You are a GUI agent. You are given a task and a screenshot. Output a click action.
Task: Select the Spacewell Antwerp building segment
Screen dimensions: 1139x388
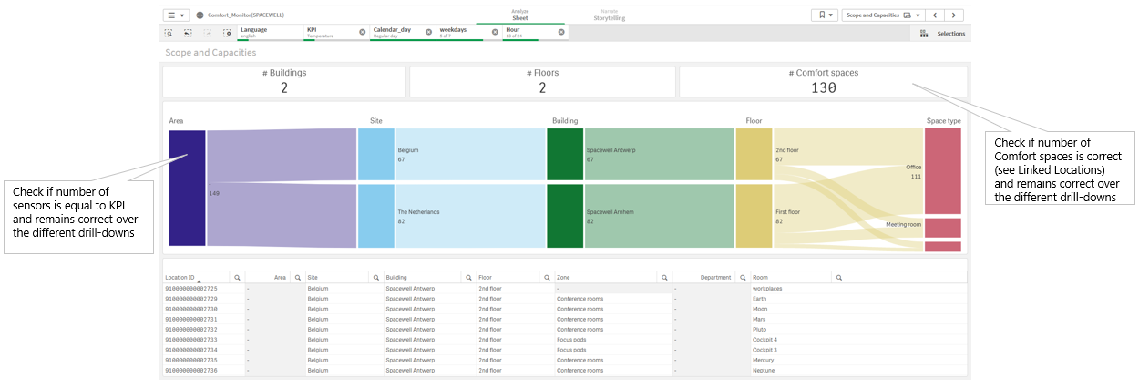point(565,154)
